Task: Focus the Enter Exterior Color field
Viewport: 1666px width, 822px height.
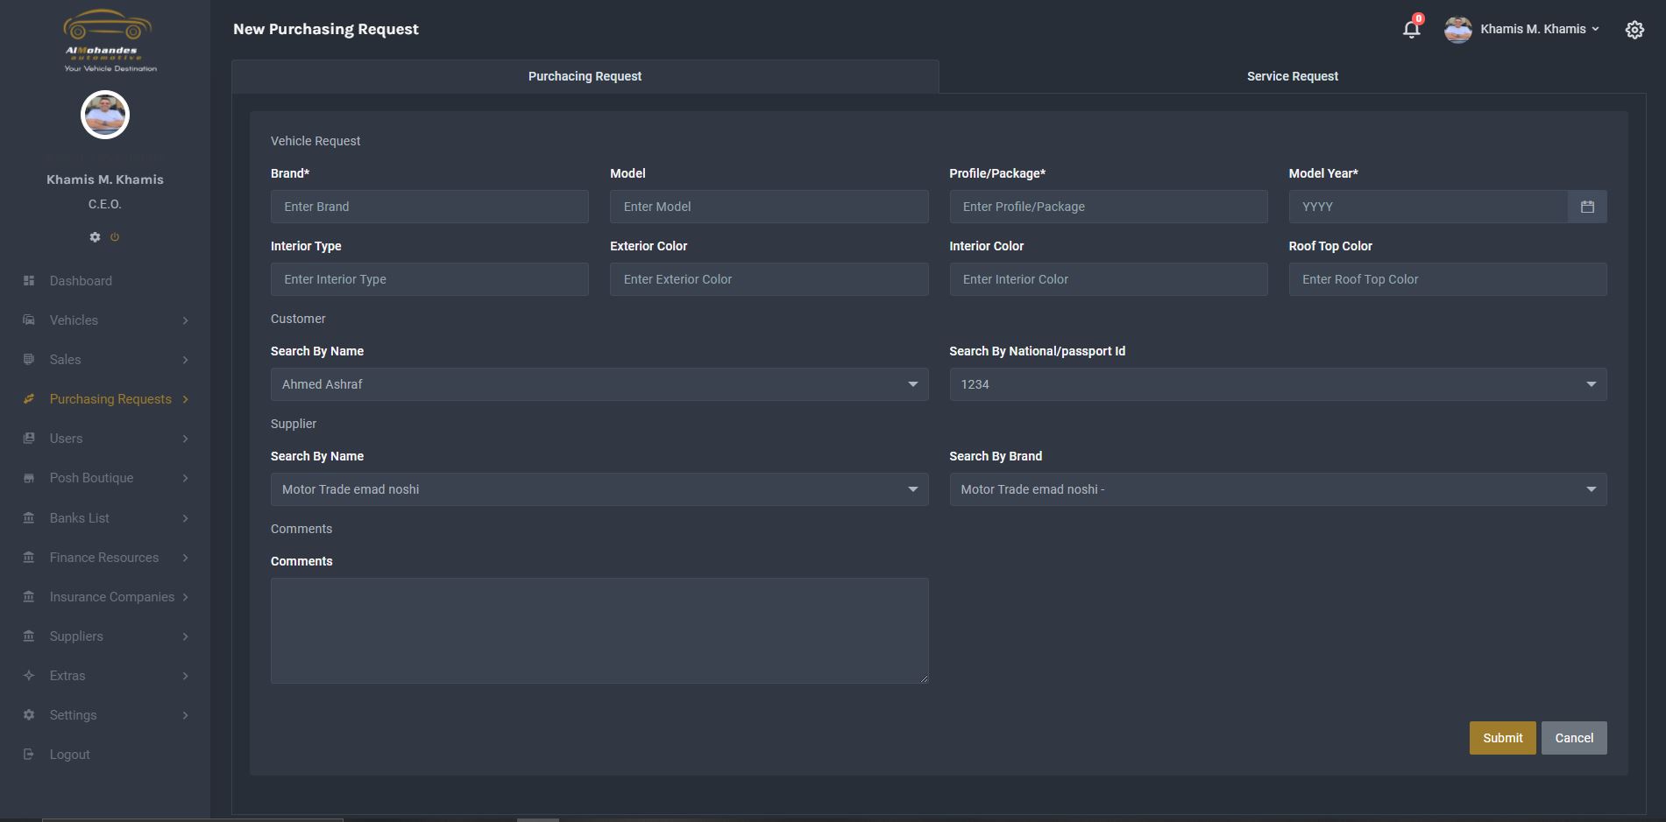Action: [x=769, y=279]
